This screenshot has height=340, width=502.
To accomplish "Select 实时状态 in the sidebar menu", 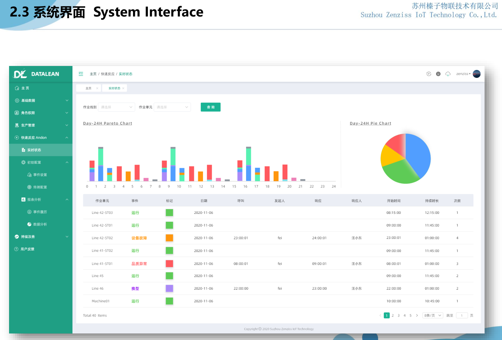I will point(41,150).
